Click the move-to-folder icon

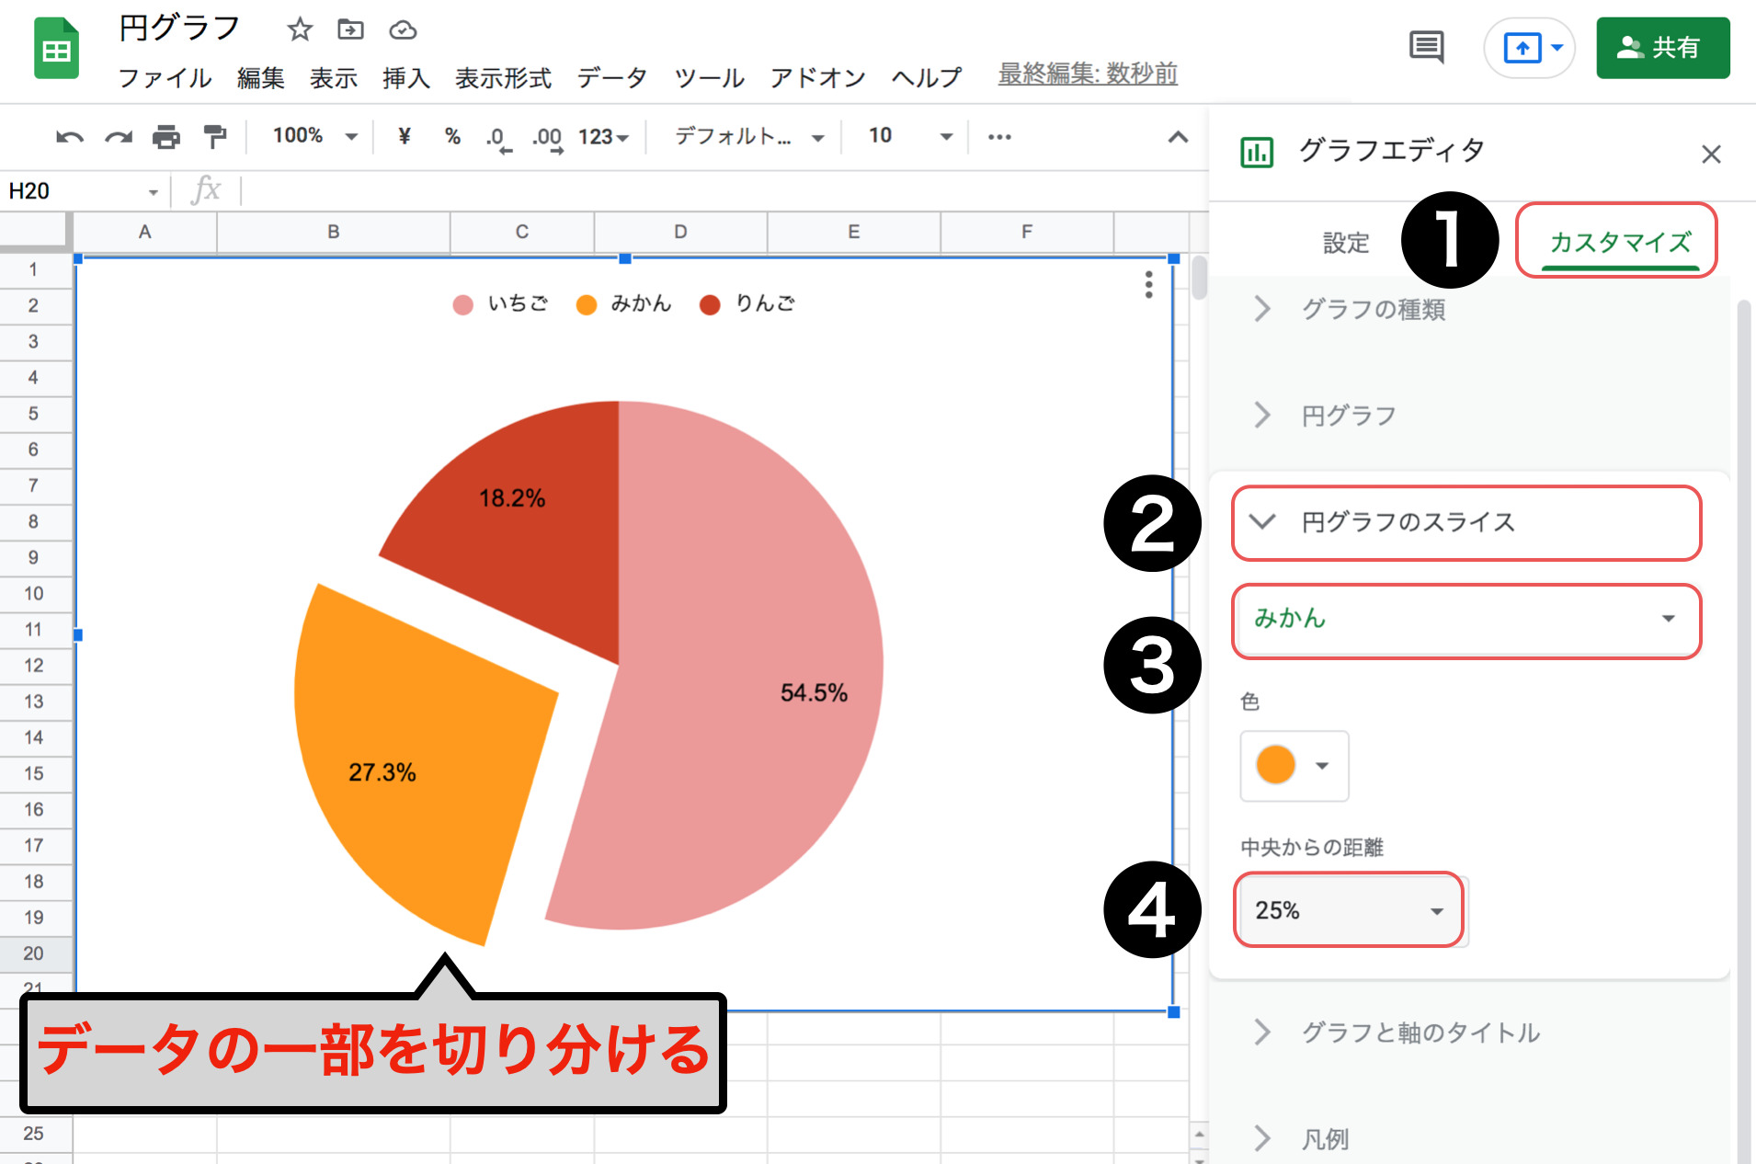(x=350, y=29)
